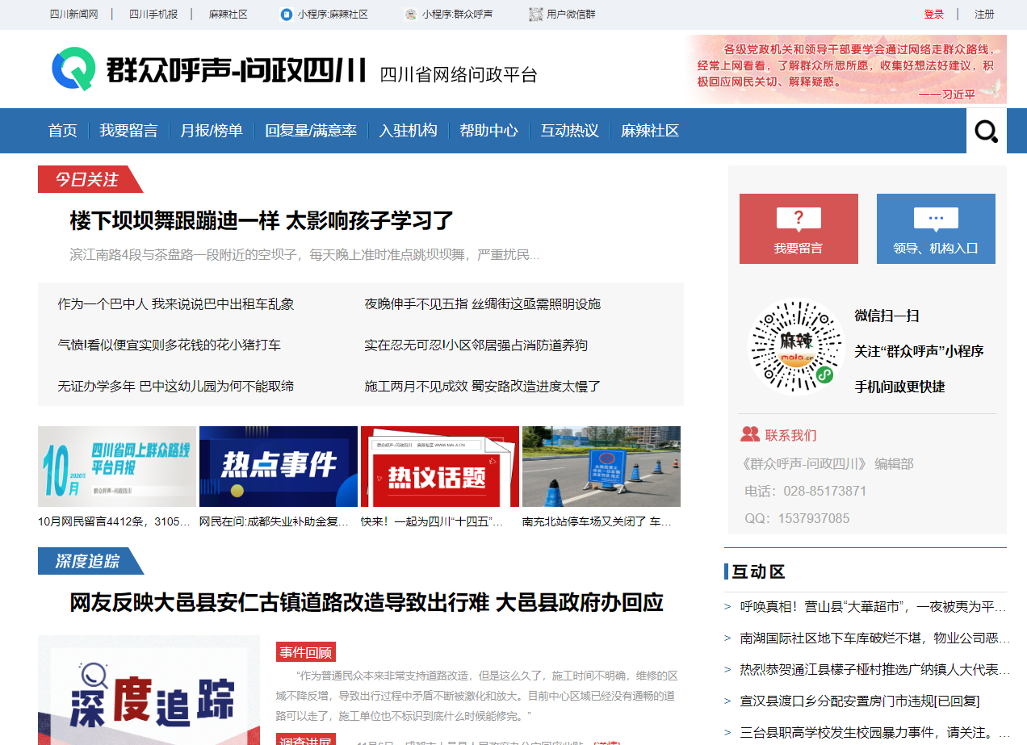The image size is (1027, 745).
Task: Open headline 楼下坝坝舞跟蹦迪一样 article
Action: (x=262, y=220)
